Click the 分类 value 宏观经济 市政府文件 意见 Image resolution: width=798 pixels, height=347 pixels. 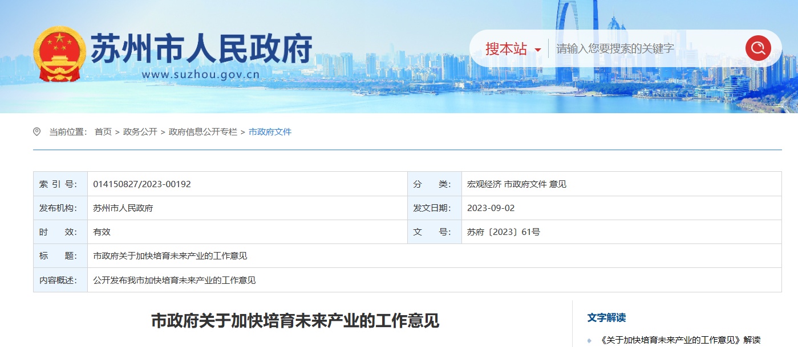(516, 184)
